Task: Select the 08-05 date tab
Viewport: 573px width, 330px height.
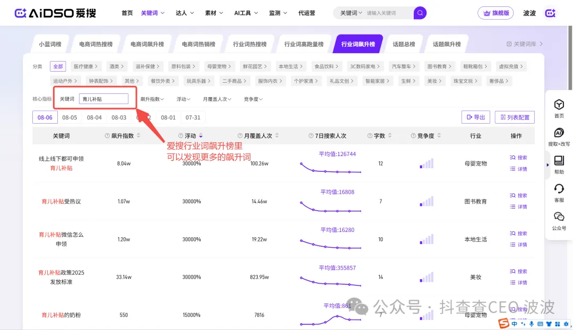Action: 70,117
